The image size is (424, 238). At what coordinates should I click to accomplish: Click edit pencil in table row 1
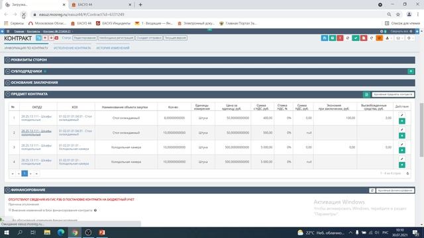[402, 115]
